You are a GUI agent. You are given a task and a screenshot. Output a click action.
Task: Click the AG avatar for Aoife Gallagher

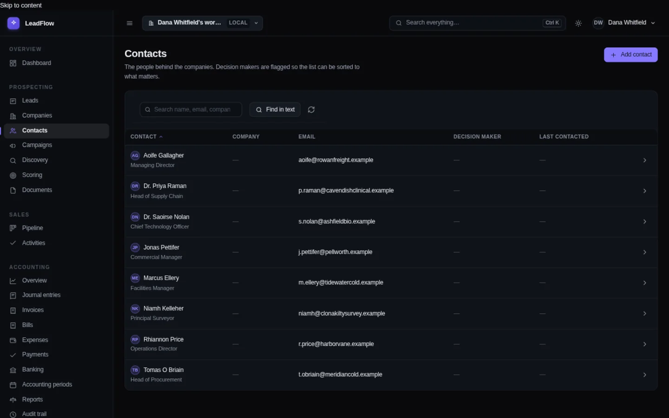point(135,156)
